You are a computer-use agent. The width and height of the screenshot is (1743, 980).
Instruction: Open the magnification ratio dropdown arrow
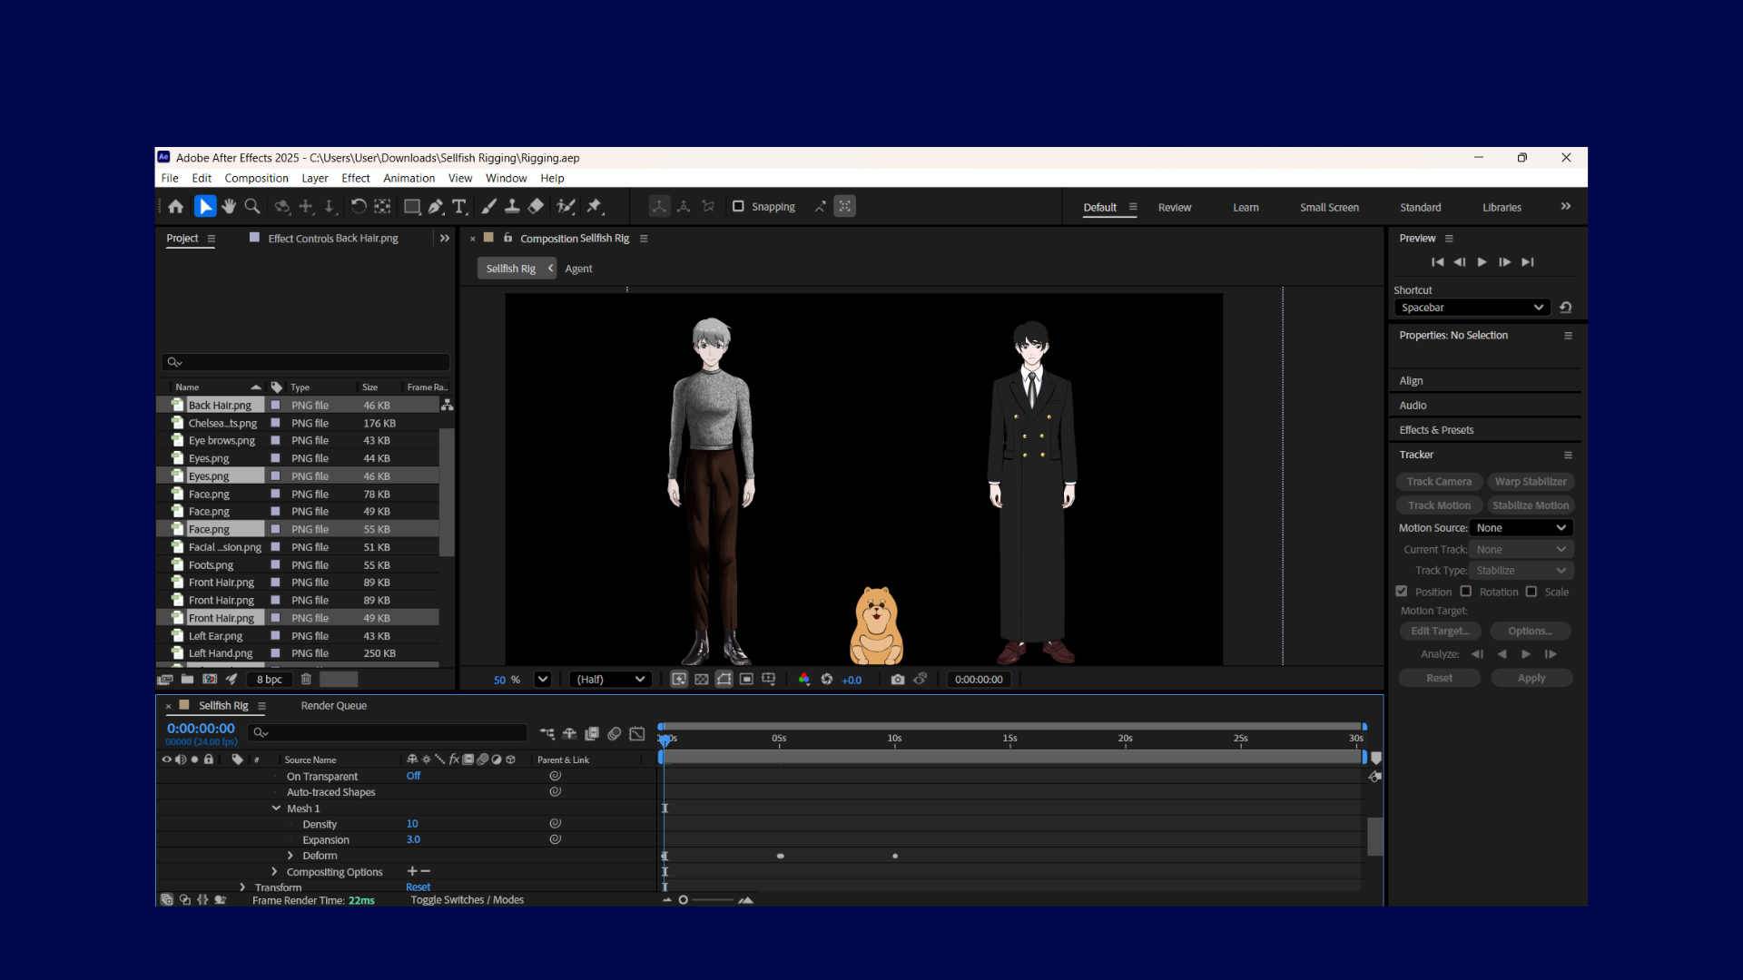(x=543, y=679)
